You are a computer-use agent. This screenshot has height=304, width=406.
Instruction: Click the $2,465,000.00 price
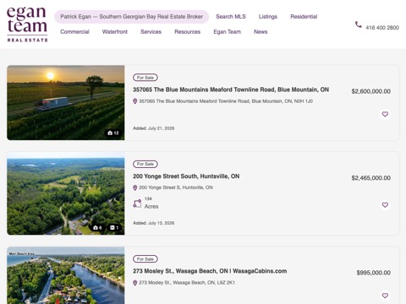[371, 178]
